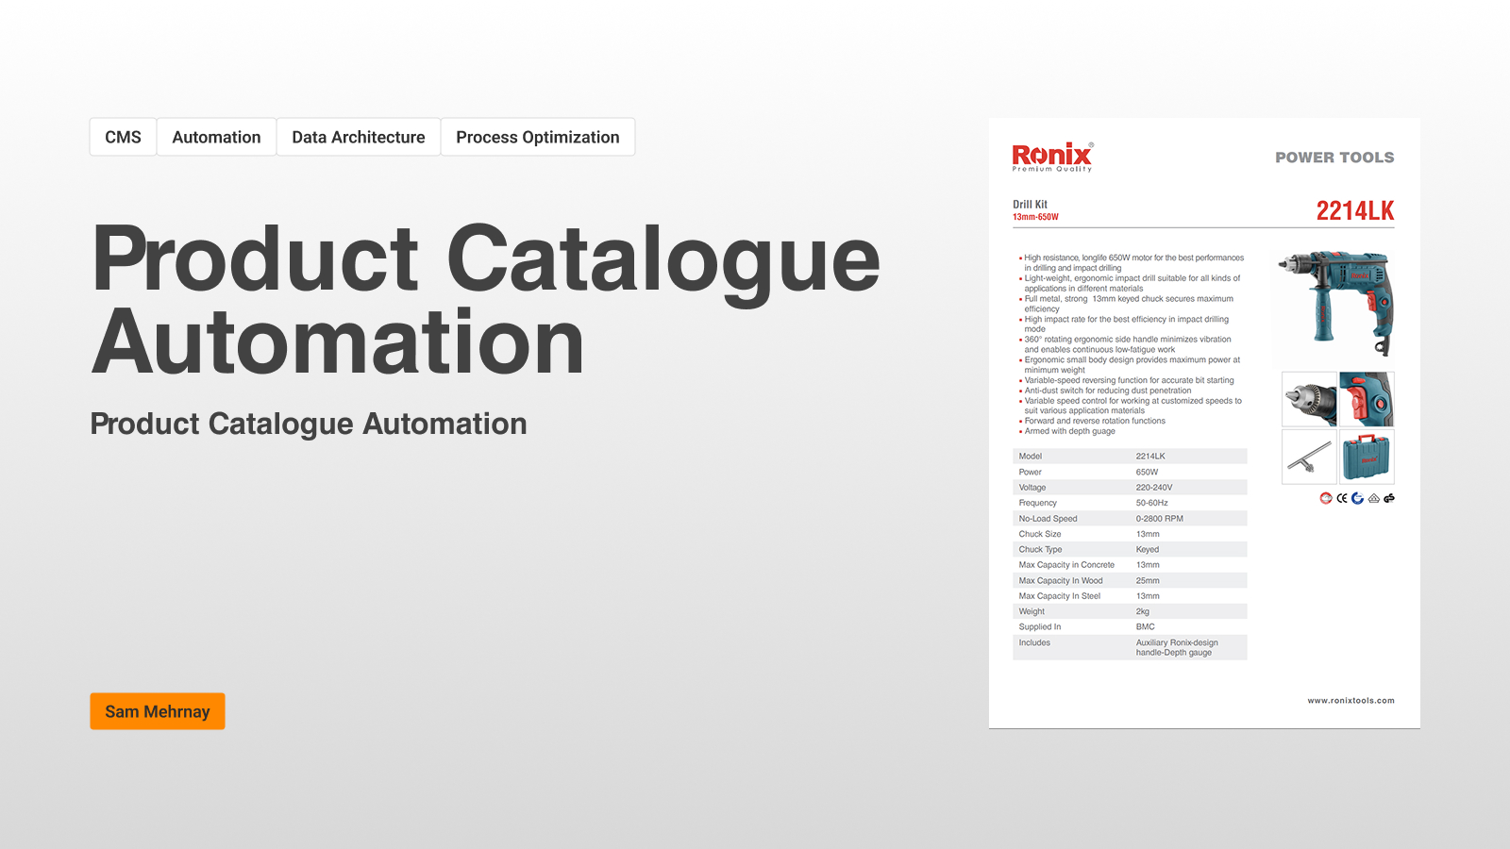Toggle the Process Optimization tag
Screen dimensions: 1510x849
click(x=537, y=137)
